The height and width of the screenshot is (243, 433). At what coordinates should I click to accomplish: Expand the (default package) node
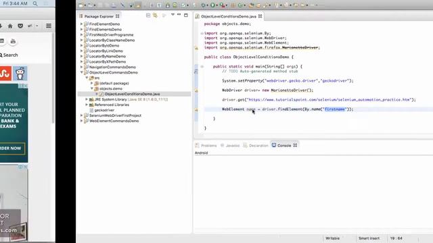tap(92, 83)
